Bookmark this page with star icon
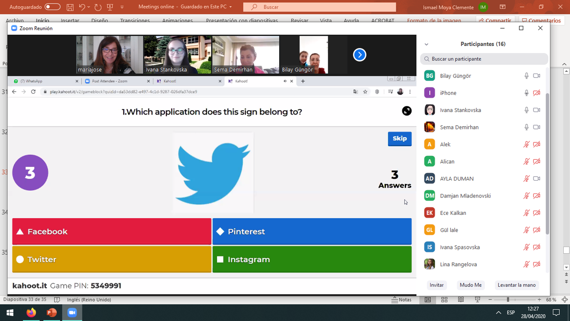 pyautogui.click(x=365, y=92)
